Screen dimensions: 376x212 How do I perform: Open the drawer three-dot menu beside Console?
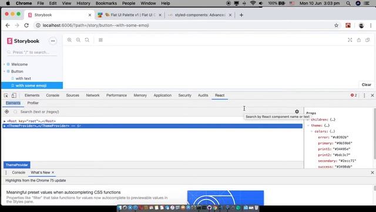6,173
